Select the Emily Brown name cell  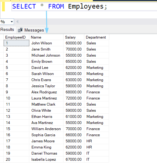46,62
